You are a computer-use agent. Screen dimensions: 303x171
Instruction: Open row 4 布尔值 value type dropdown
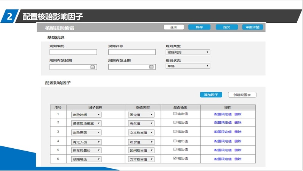tap(141, 142)
